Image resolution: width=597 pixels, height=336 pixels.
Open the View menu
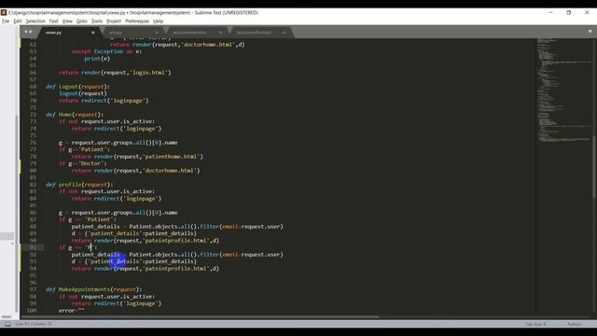67,21
